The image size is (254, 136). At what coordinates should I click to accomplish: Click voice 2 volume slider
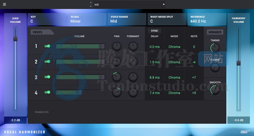80,62
